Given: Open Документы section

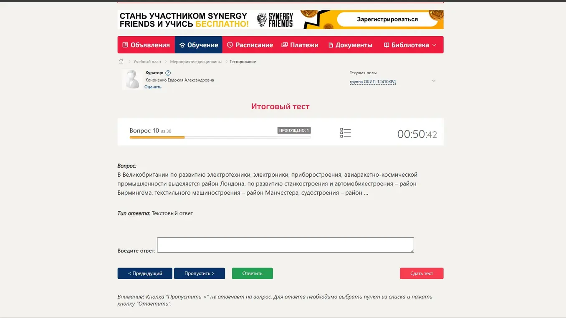Looking at the screenshot, I should click(350, 45).
